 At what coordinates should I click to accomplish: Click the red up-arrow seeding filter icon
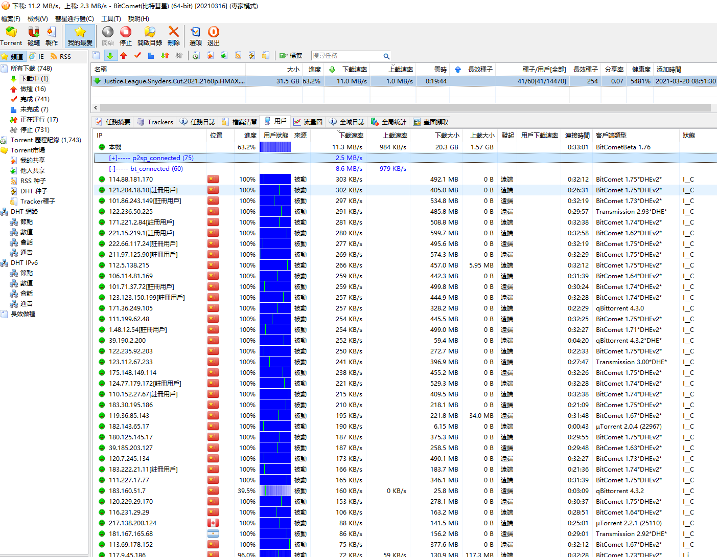[124, 56]
